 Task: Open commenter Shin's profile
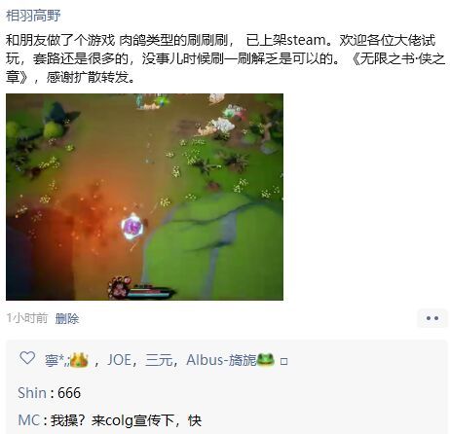32,393
